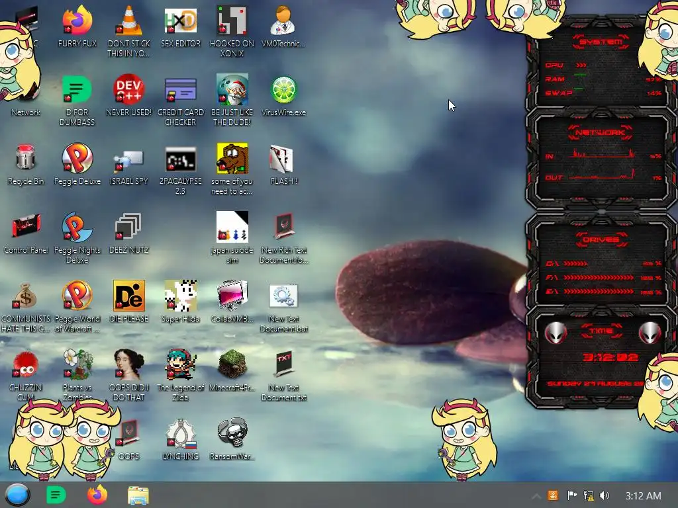Open the HOOKED ON XONIX desktop icon
Viewport: 678px width, 508px height.
232,21
